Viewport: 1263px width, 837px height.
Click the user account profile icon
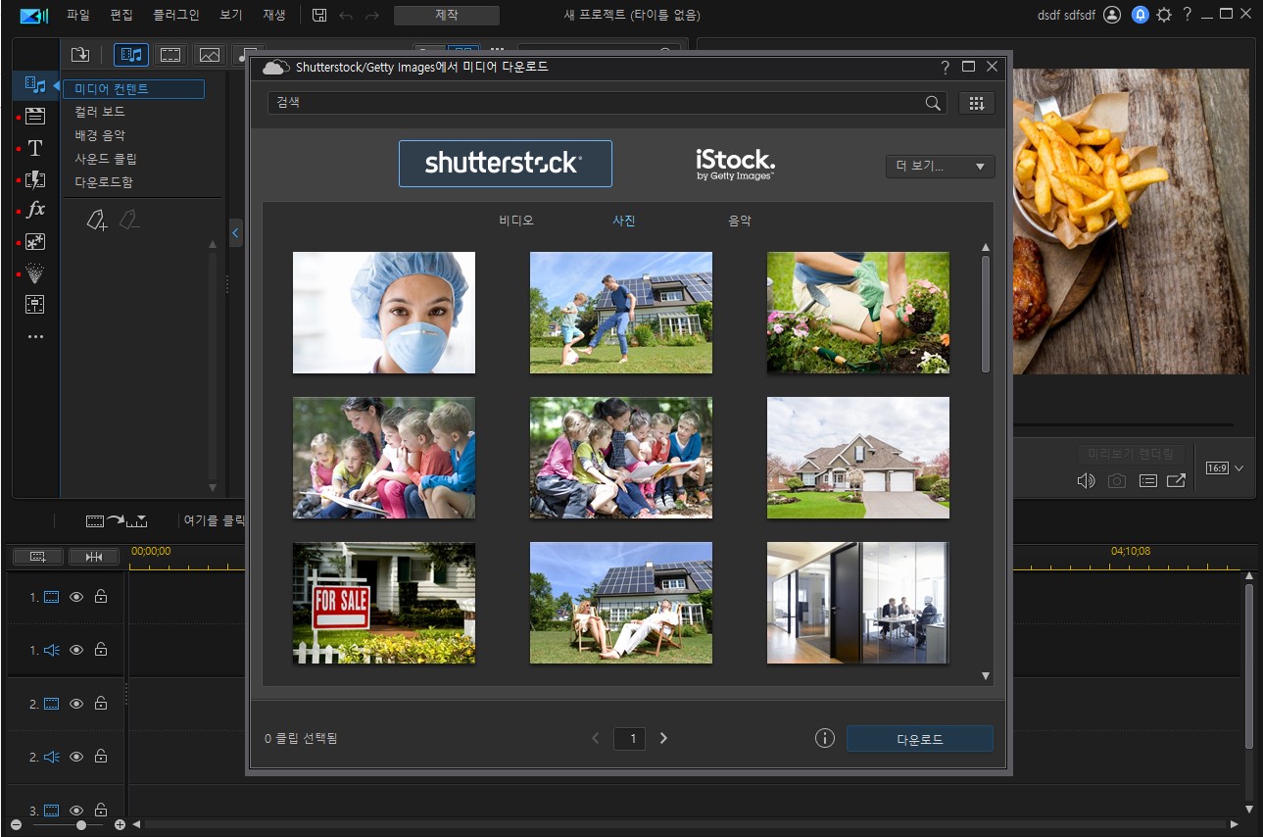(1112, 15)
